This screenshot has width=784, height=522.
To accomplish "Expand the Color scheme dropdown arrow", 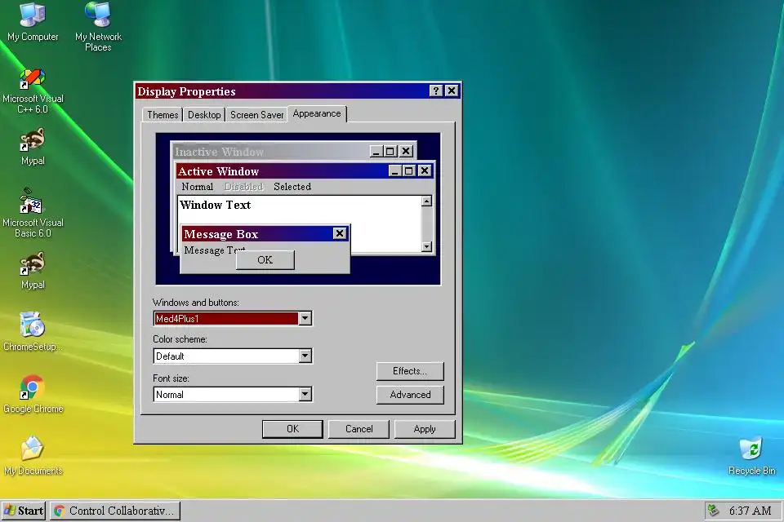I will [x=305, y=356].
